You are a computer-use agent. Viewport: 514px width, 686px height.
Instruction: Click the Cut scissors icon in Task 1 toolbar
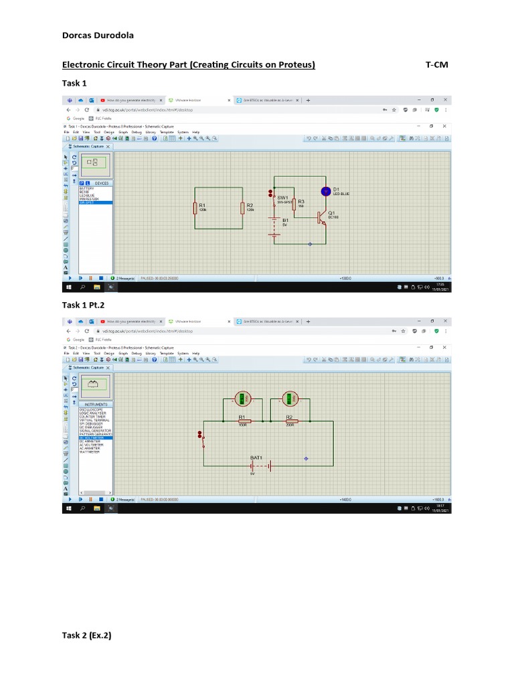tap(324, 138)
